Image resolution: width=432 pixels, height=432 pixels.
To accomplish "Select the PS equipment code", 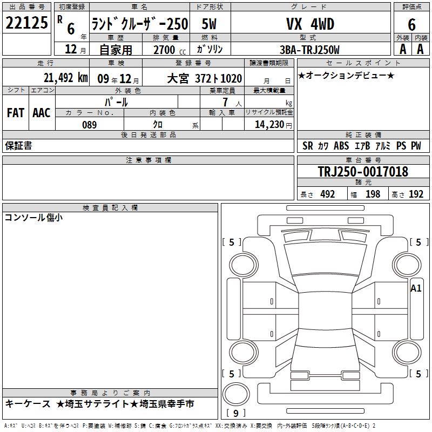I will tap(401, 146).
